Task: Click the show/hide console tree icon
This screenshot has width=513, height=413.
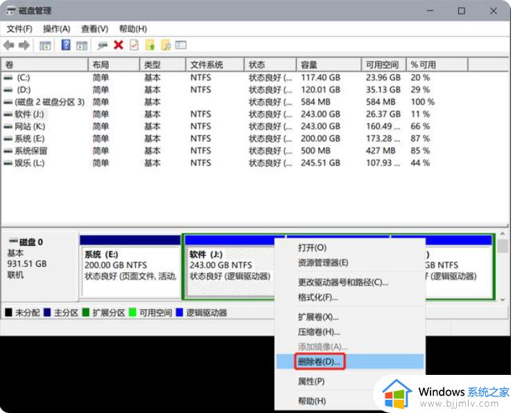Action: pos(45,46)
